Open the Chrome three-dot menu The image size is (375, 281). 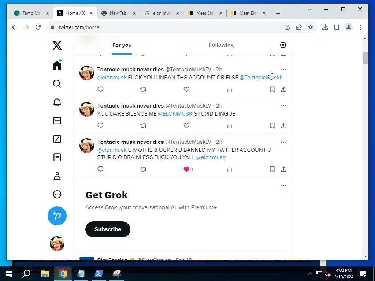tap(360, 27)
